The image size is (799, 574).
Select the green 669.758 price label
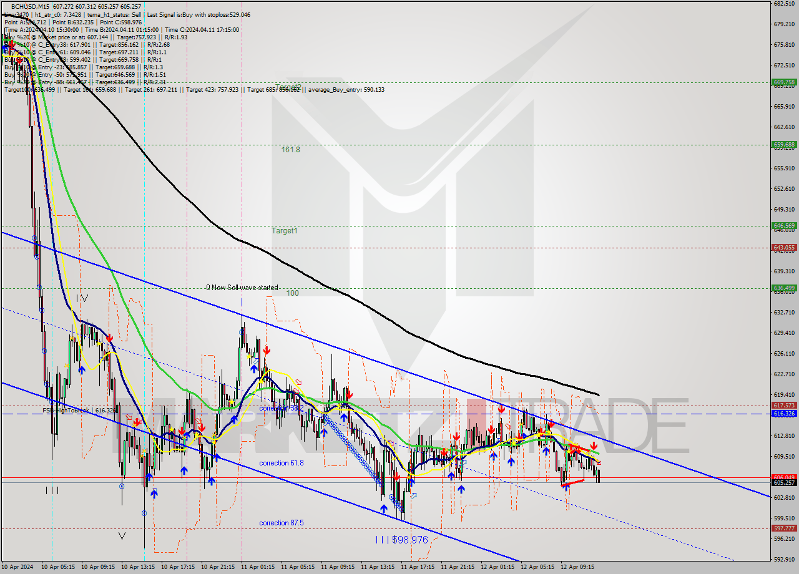784,82
